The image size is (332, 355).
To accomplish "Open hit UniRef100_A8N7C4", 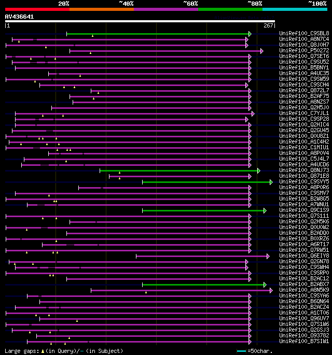I will pyautogui.click(x=304, y=39).
